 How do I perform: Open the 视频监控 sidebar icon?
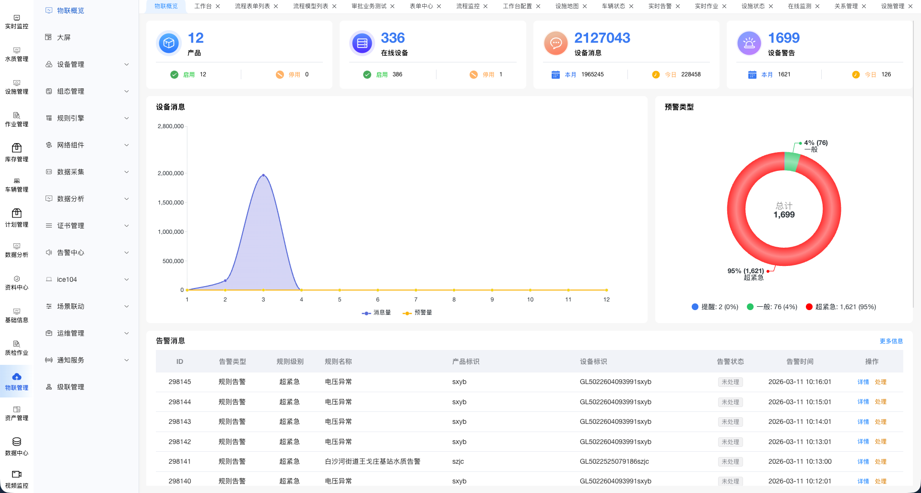click(16, 479)
